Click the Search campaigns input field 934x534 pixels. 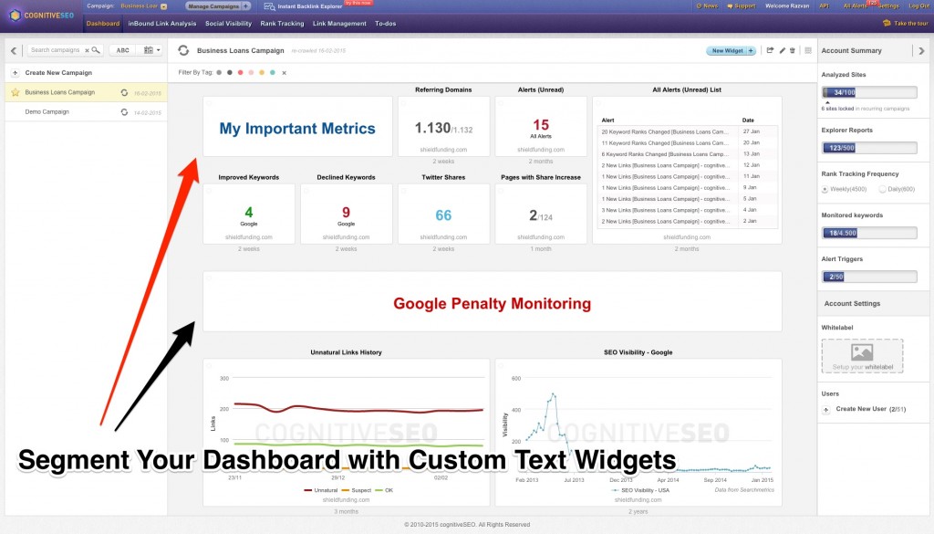click(x=55, y=50)
